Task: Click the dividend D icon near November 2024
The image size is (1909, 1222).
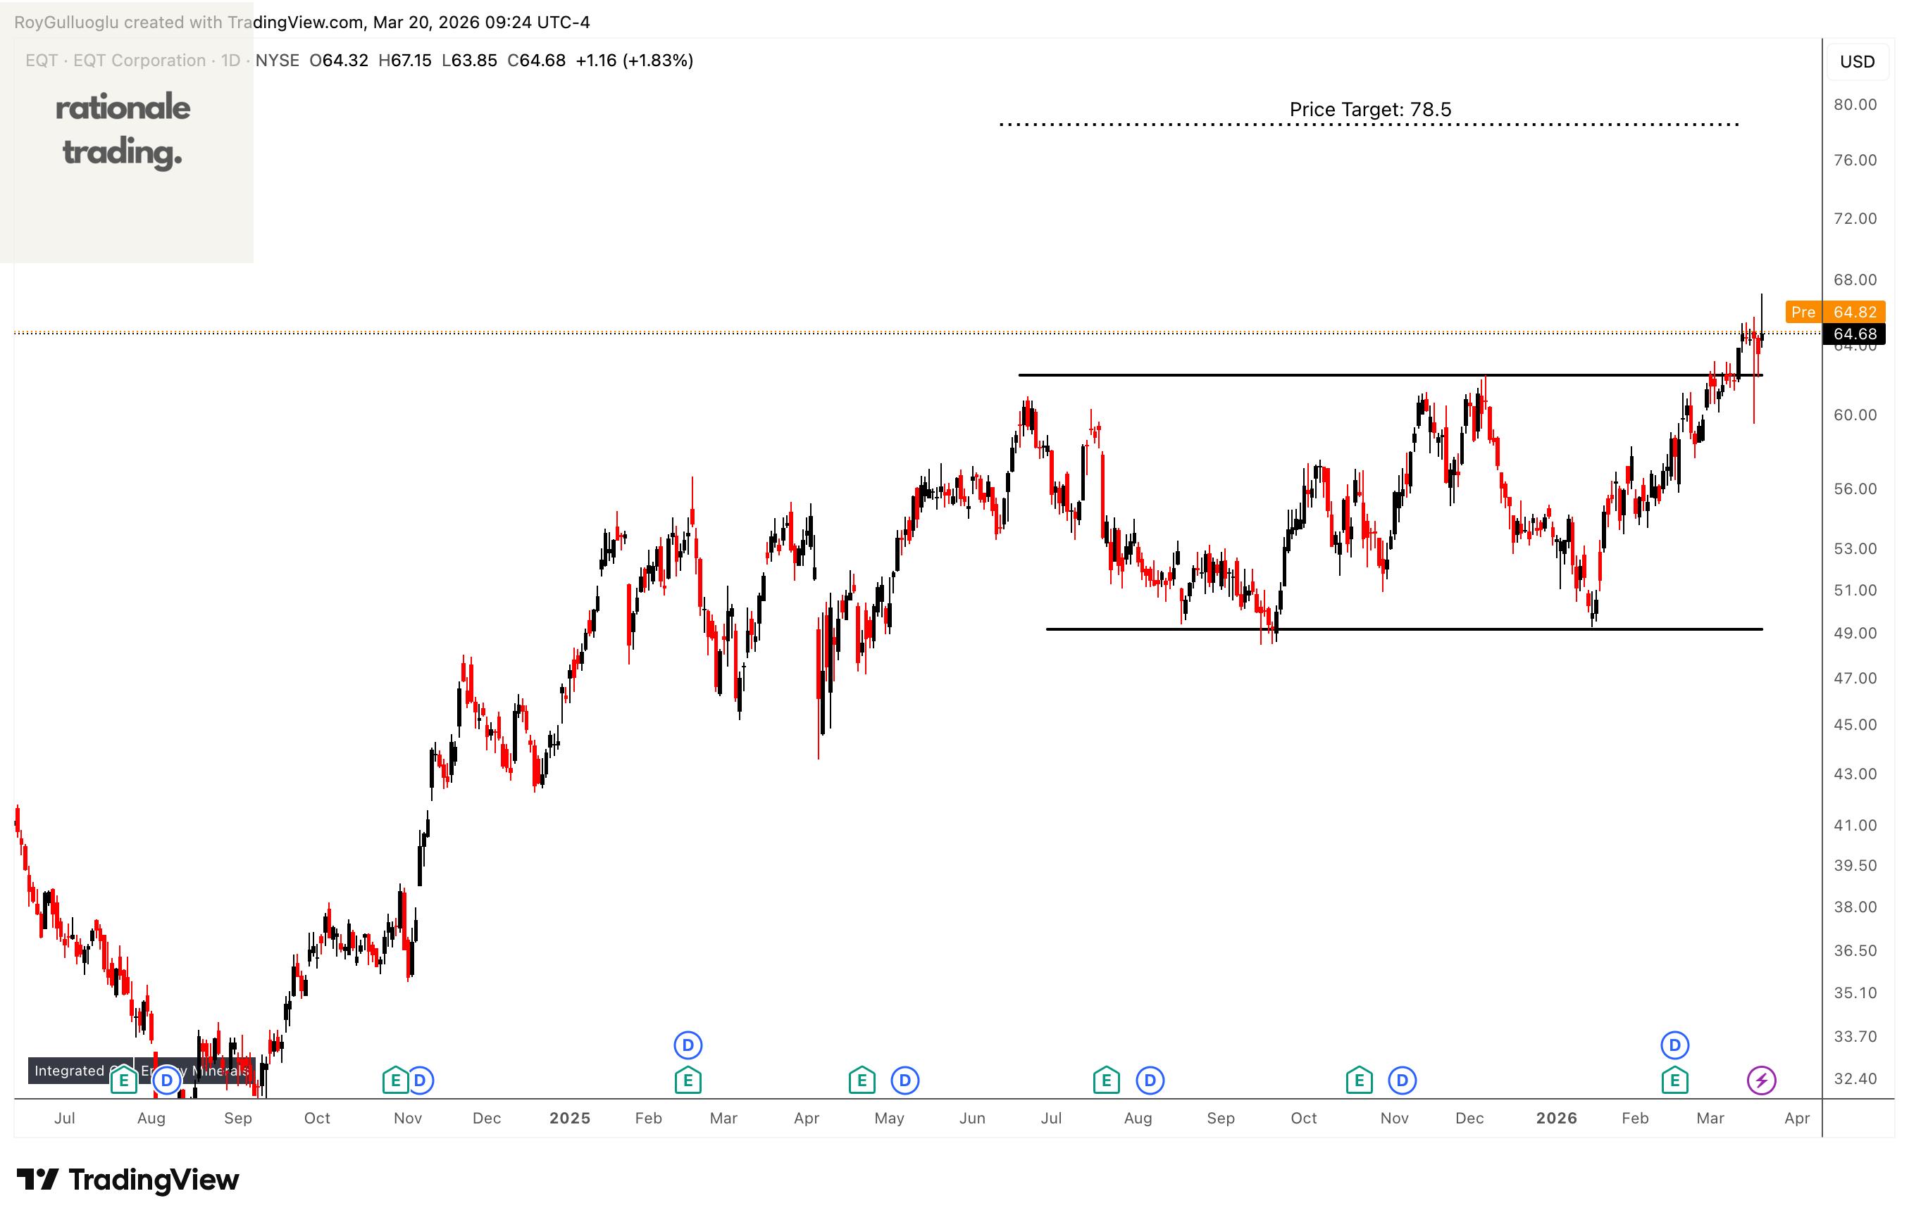Action: click(420, 1080)
